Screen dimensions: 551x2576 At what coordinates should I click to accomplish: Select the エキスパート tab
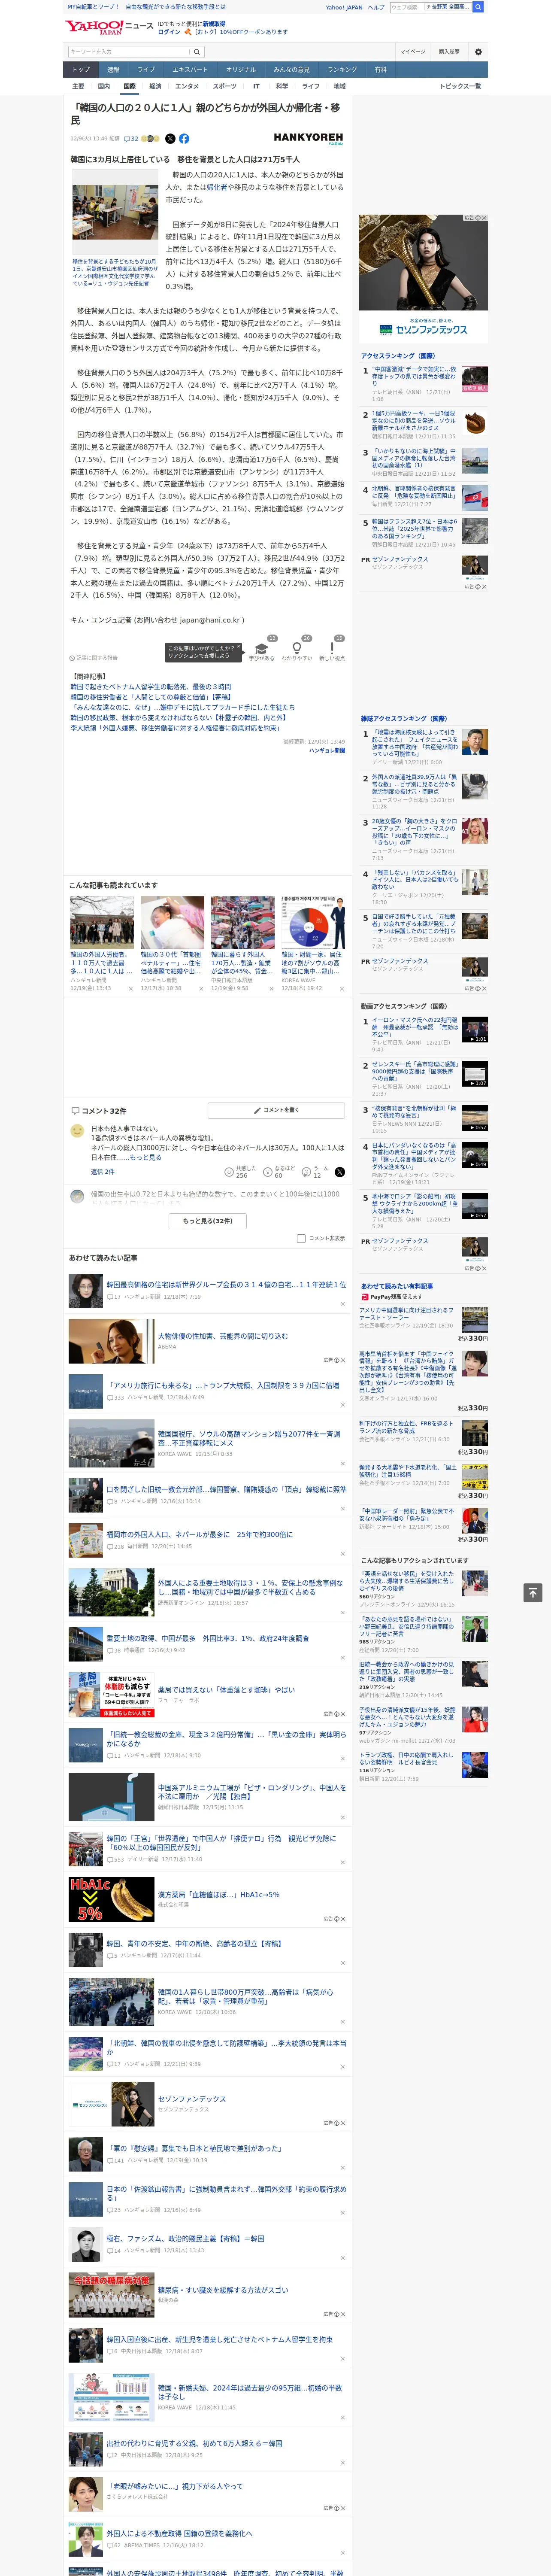click(x=190, y=70)
